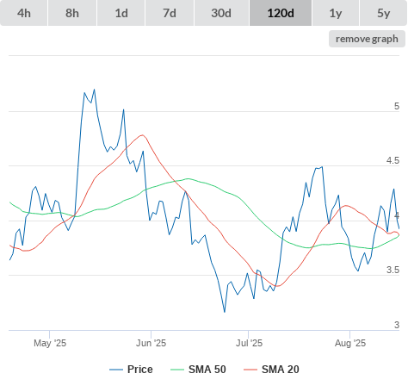Click the red SMA 20 legend swatch
408x392 pixels.
click(x=250, y=370)
